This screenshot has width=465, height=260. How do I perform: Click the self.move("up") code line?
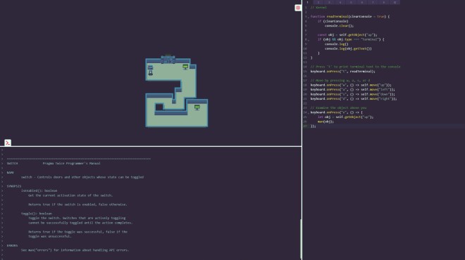click(x=351, y=85)
